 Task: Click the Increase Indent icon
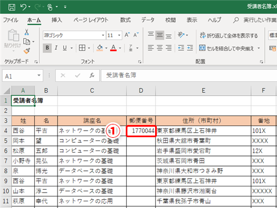(190, 48)
